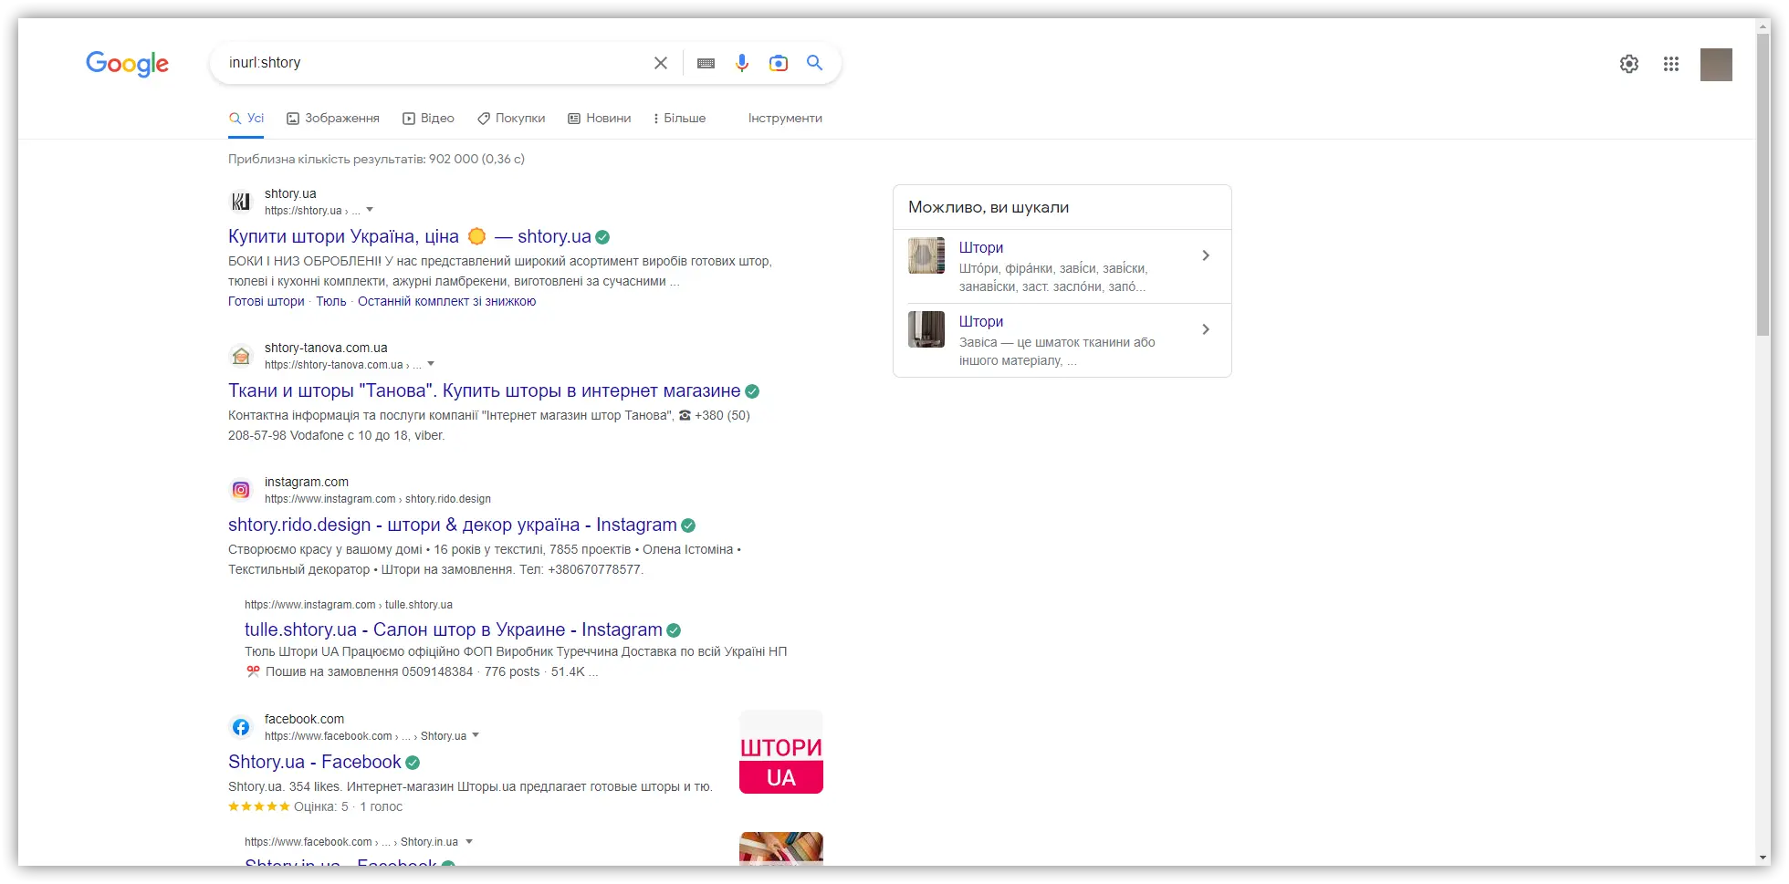This screenshot has width=1789, height=884.
Task: Click verified badge beside tulle.shtory.ua title
Action: [674, 630]
